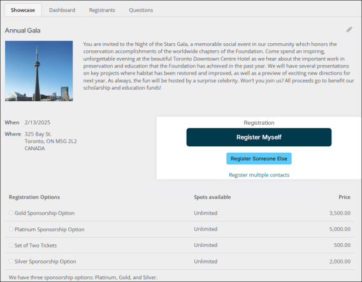Click the Annual Gala title
The image size is (362, 282).
[x=23, y=31]
